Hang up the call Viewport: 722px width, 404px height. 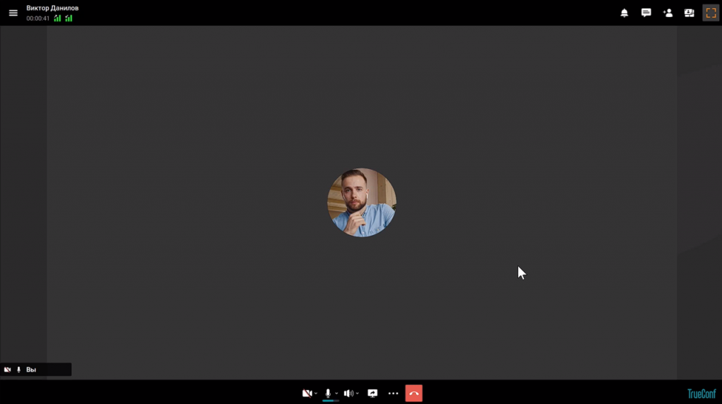click(x=414, y=393)
